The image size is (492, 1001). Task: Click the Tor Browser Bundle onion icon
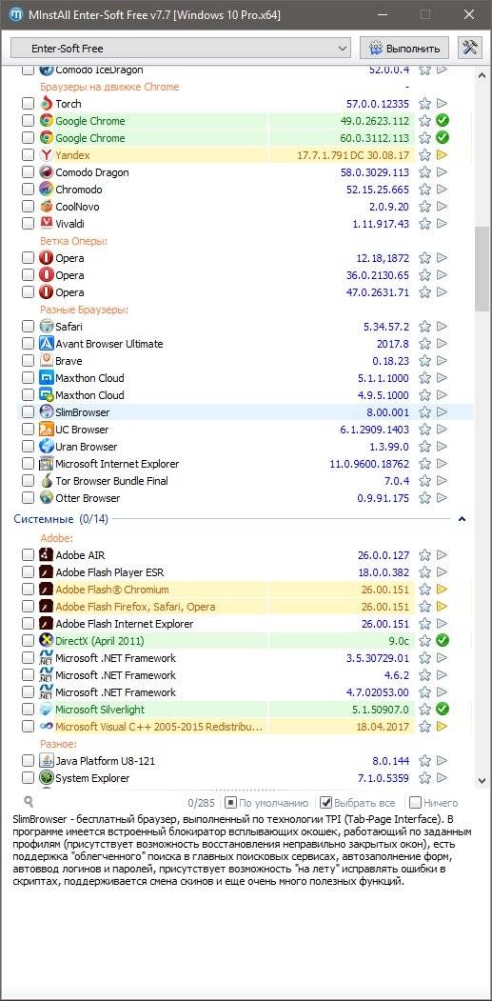pos(46,481)
